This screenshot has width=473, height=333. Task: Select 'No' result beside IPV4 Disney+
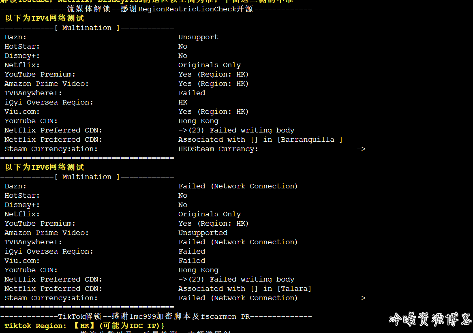click(x=183, y=56)
